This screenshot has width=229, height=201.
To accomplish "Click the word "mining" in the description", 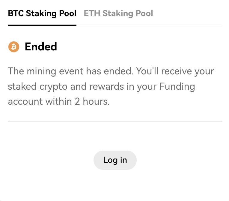I will (x=41, y=71).
